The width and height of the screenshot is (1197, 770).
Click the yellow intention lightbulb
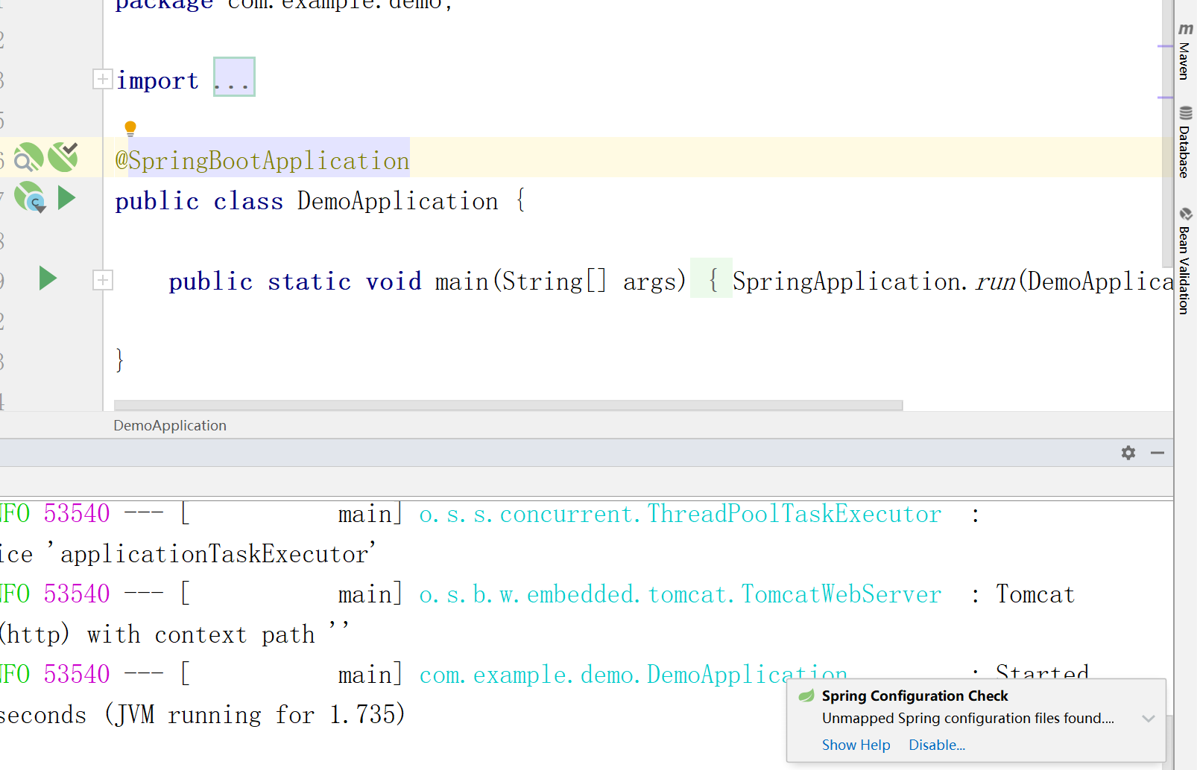pyautogui.click(x=130, y=128)
